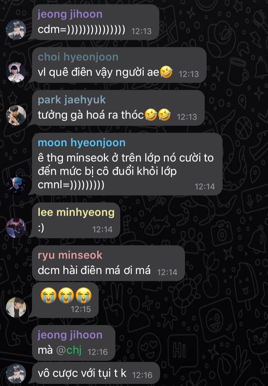This screenshot has width=268, height=386.
Task: Click sender name choi hyeonjoon
Action: pyautogui.click(x=78, y=57)
